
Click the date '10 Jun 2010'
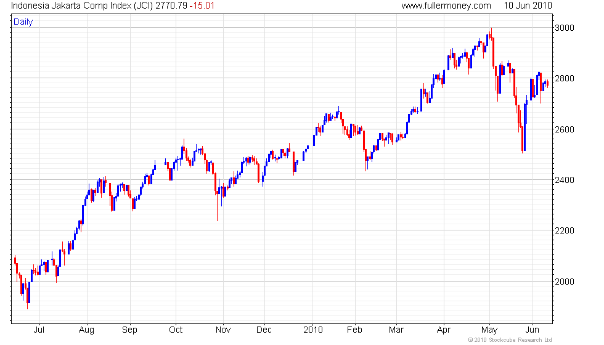click(x=528, y=6)
